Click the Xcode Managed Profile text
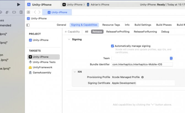 point(126,77)
